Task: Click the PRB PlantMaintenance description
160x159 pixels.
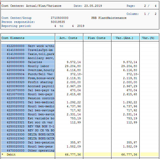Action: click(x=109, y=18)
